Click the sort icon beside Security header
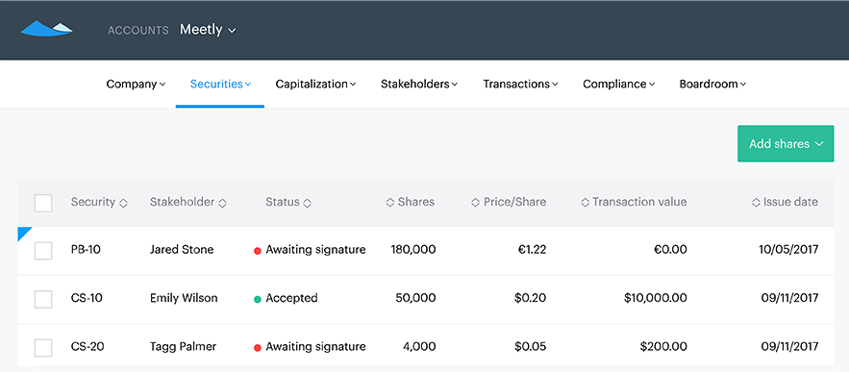Screen dimensions: 849x372 tap(123, 203)
